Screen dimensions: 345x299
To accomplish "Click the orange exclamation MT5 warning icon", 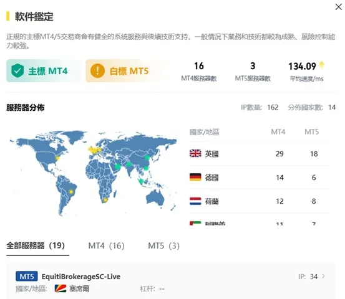I will (x=97, y=71).
